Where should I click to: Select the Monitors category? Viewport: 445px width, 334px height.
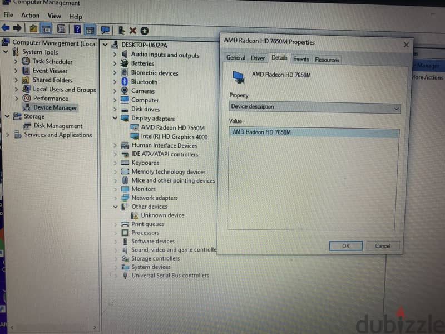coord(144,189)
